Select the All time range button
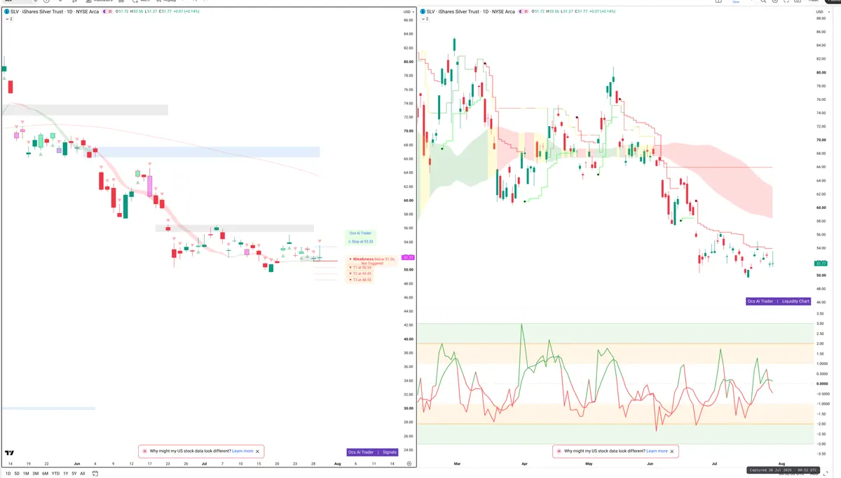 click(x=83, y=474)
